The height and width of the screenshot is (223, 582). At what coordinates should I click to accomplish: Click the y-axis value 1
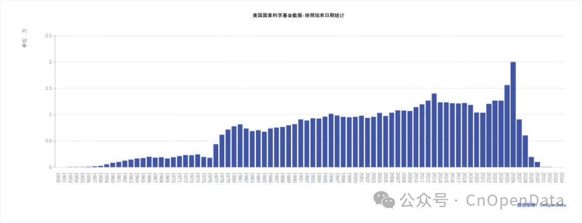tap(51, 114)
